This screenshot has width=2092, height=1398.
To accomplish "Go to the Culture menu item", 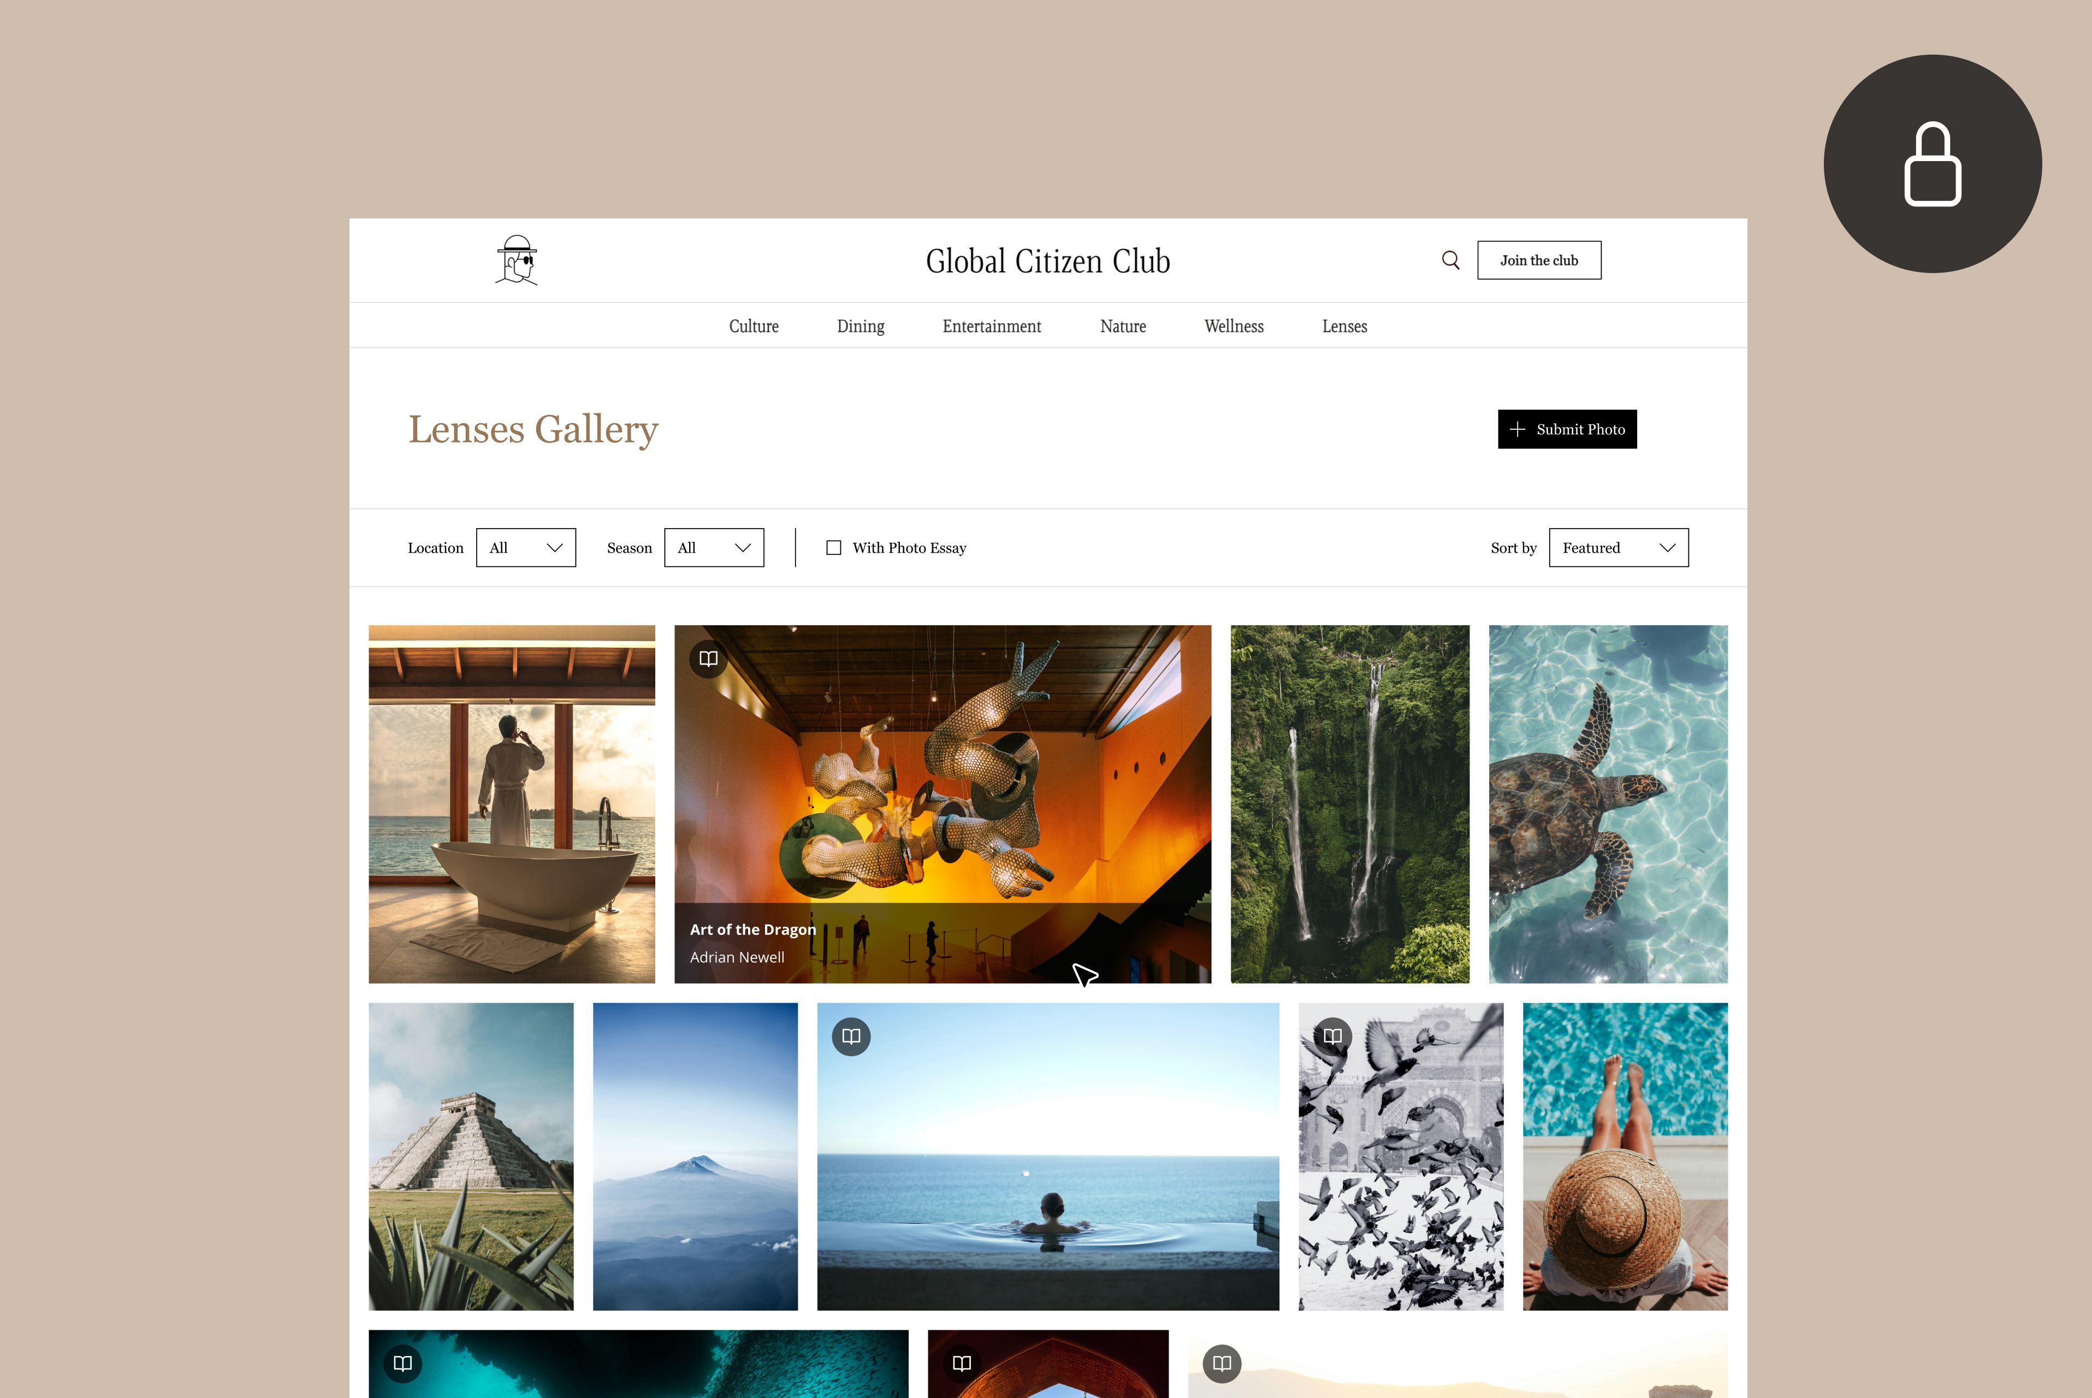I will [x=754, y=327].
